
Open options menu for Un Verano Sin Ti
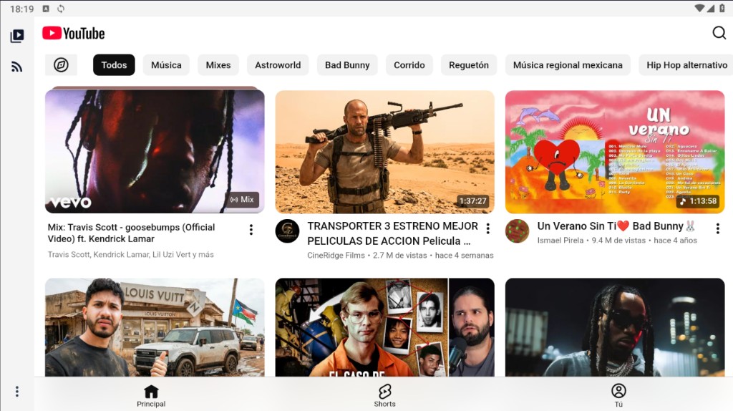717,228
